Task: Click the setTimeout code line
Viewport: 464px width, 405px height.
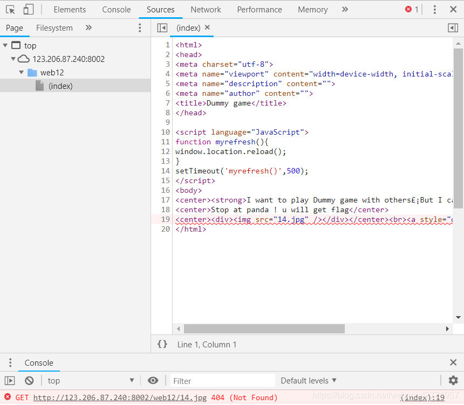Action: [242, 171]
